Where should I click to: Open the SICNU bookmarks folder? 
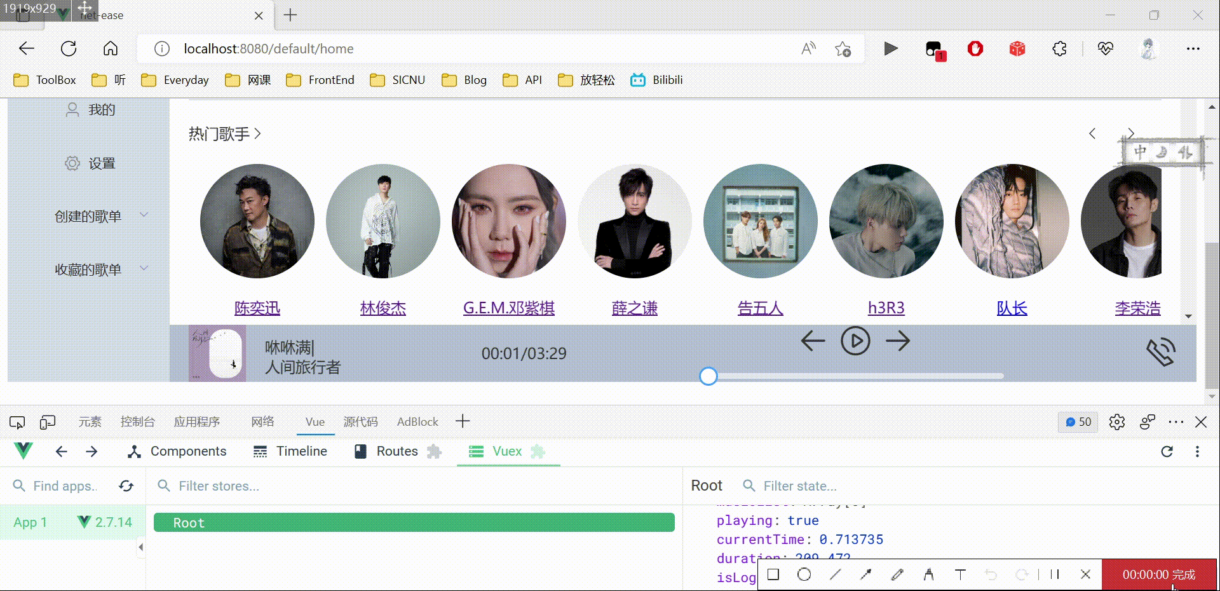tap(398, 80)
